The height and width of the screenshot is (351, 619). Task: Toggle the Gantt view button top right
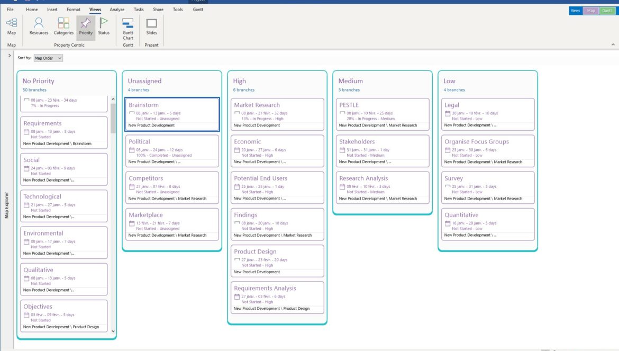point(607,11)
